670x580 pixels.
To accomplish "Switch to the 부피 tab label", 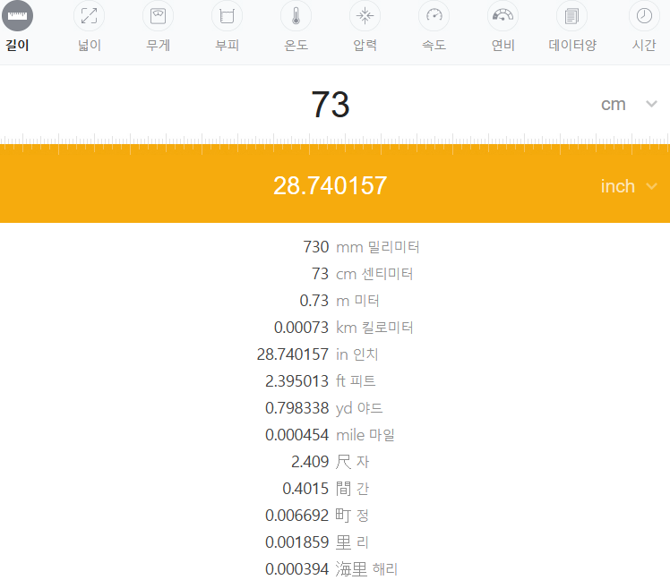I will (x=227, y=45).
